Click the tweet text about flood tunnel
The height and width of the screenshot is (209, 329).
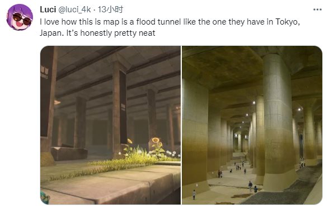click(170, 27)
